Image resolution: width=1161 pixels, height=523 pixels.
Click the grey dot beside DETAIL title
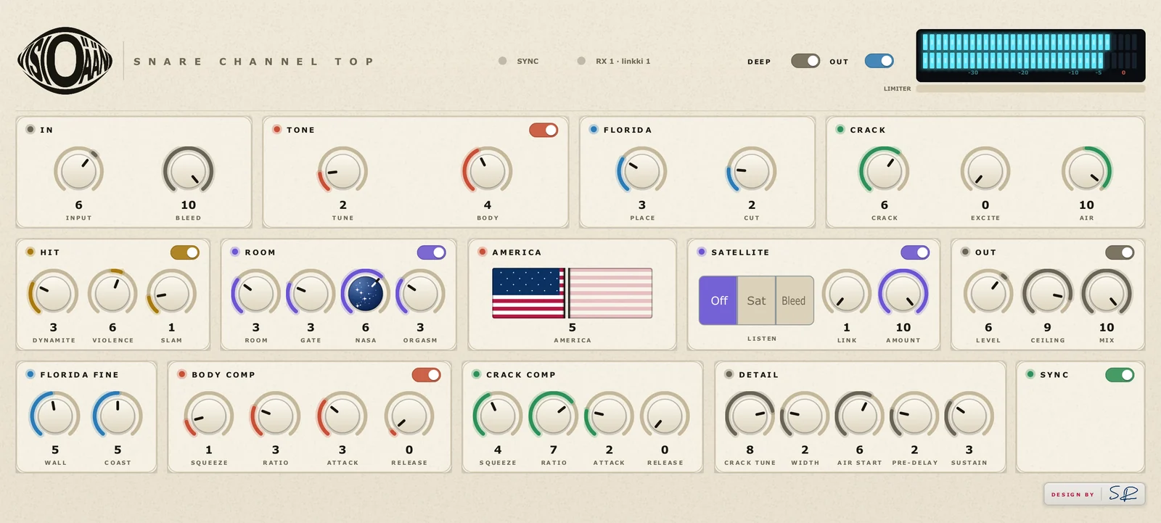coord(729,374)
